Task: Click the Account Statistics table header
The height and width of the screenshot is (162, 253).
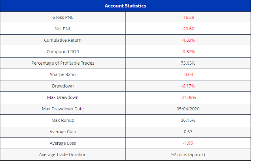Action: 125,6
